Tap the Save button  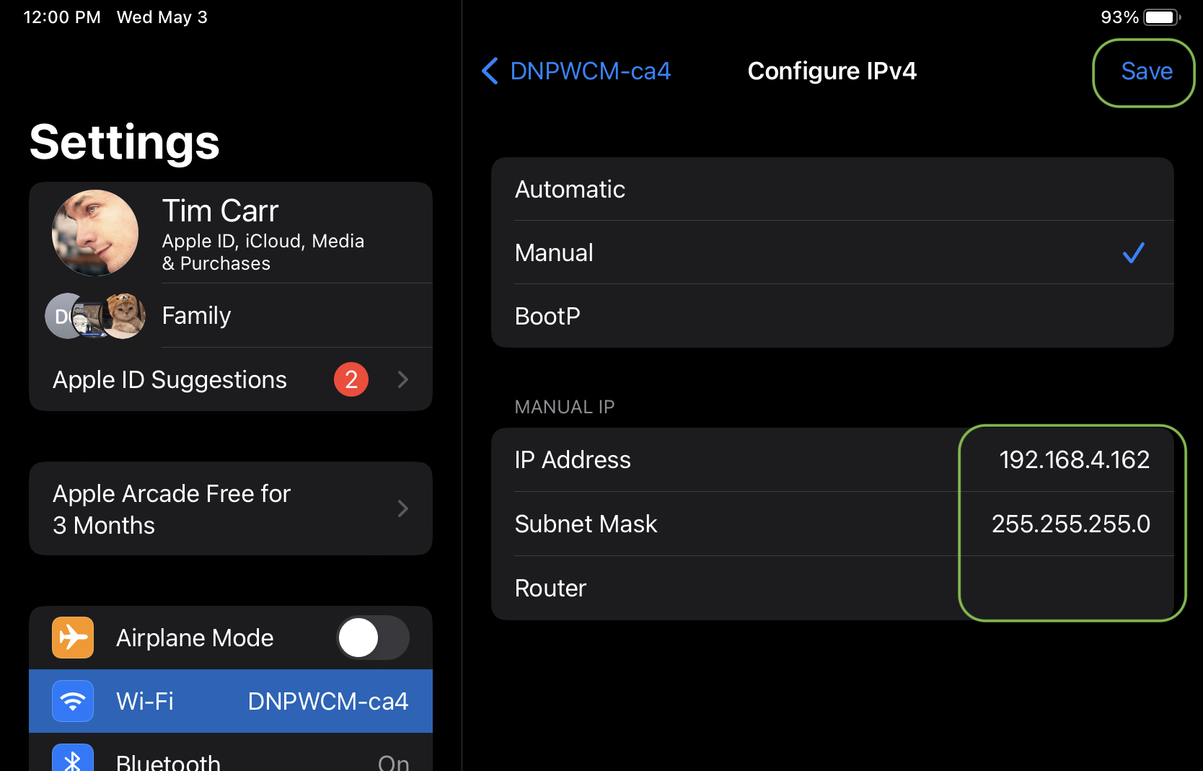coord(1146,71)
